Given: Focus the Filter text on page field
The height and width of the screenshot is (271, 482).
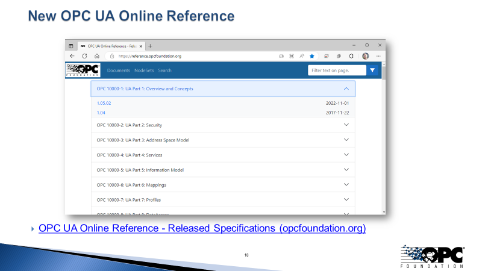Looking at the screenshot, I should tap(337, 70).
